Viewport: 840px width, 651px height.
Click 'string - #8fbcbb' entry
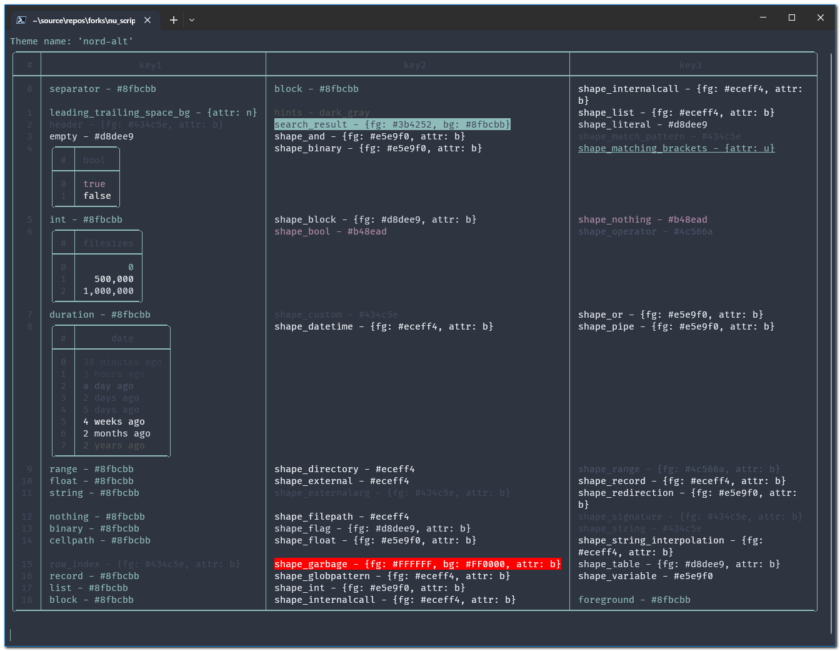94,493
